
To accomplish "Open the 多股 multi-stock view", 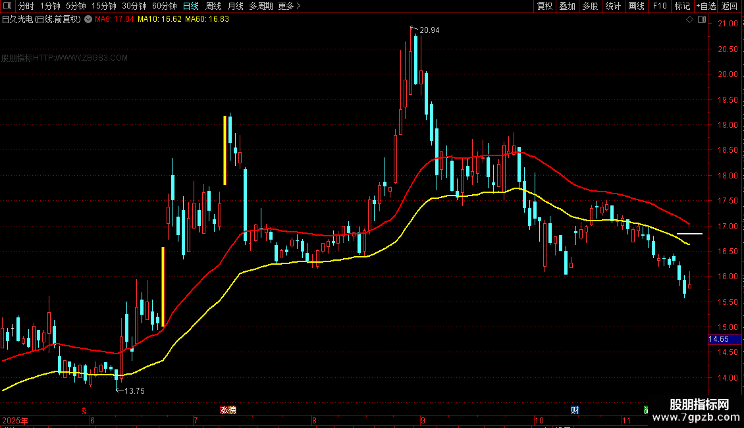I will [590, 6].
